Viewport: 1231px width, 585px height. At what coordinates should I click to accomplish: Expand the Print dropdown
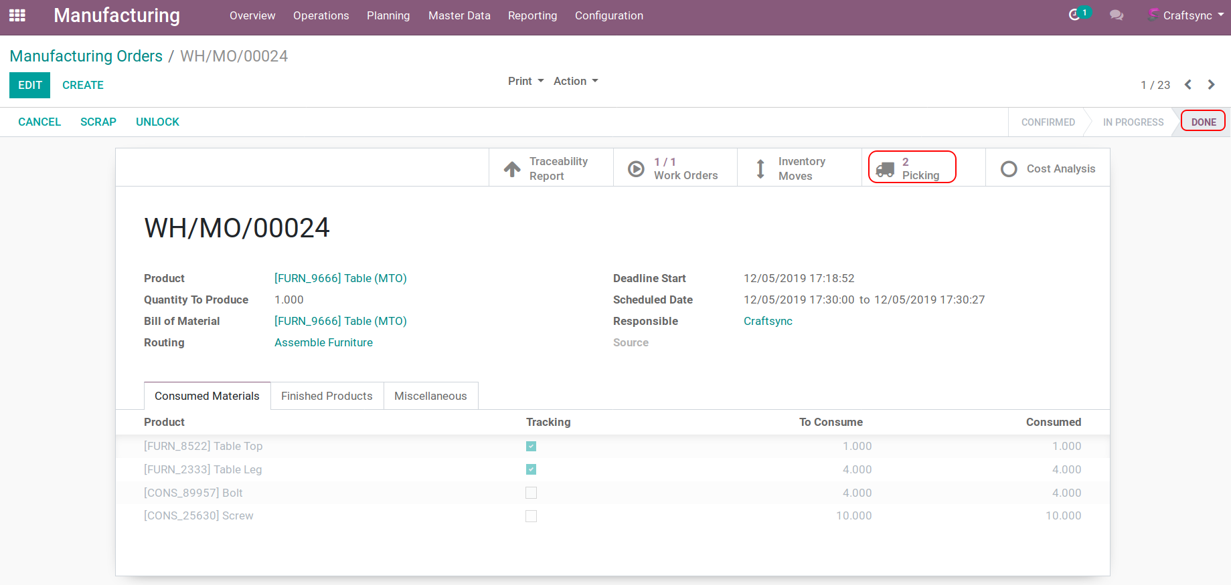pos(525,81)
